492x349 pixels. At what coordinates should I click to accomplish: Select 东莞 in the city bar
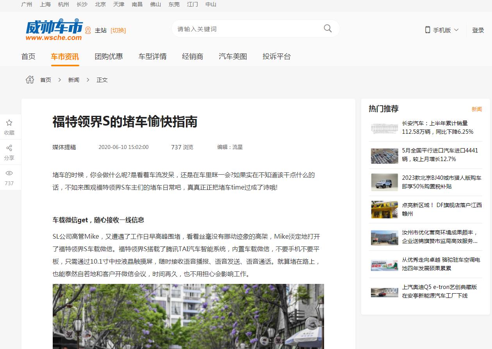pyautogui.click(x=174, y=4)
